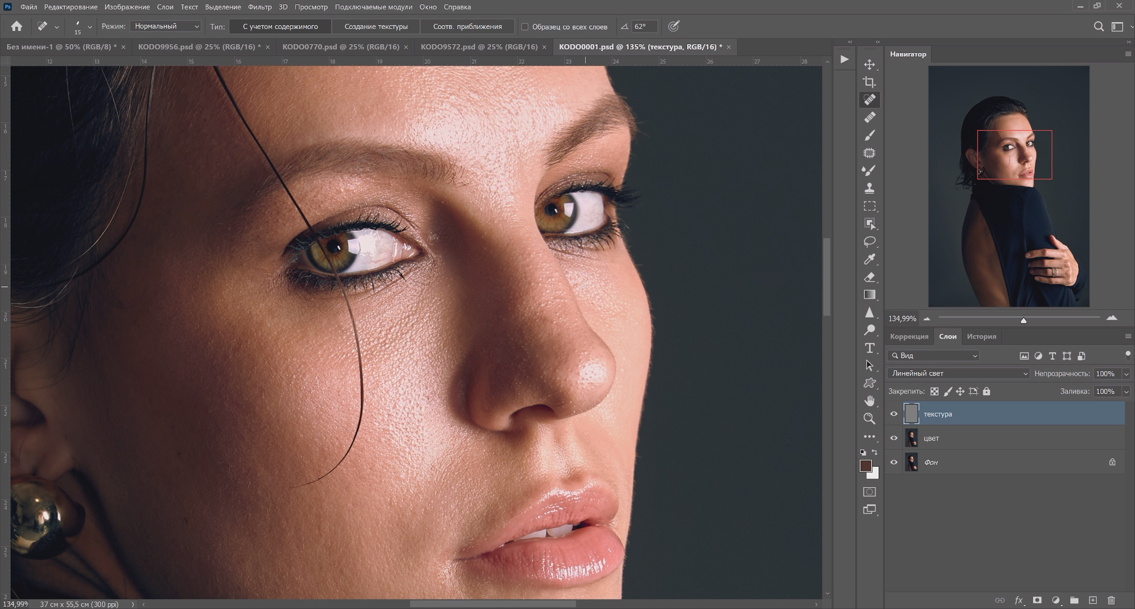Viewport: 1135px width, 609px height.
Task: Enable 'Образец со всех слоев' checkbox
Action: (x=525, y=27)
